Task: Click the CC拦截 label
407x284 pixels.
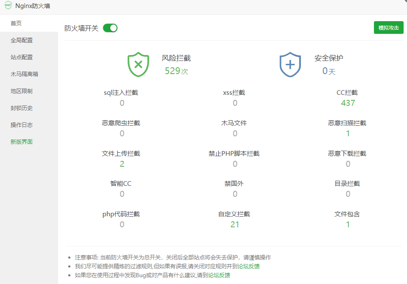Action: pos(347,93)
